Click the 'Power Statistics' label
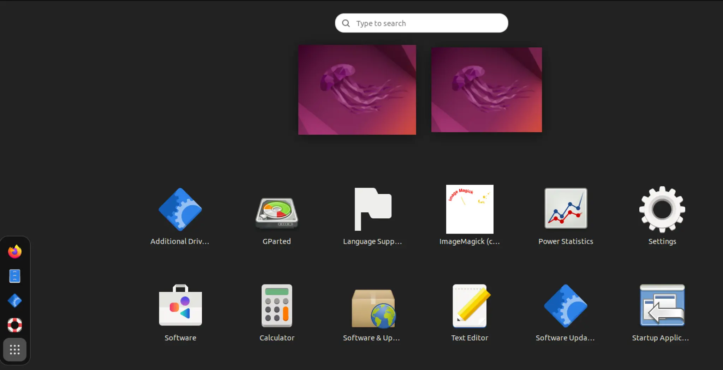 coord(566,241)
